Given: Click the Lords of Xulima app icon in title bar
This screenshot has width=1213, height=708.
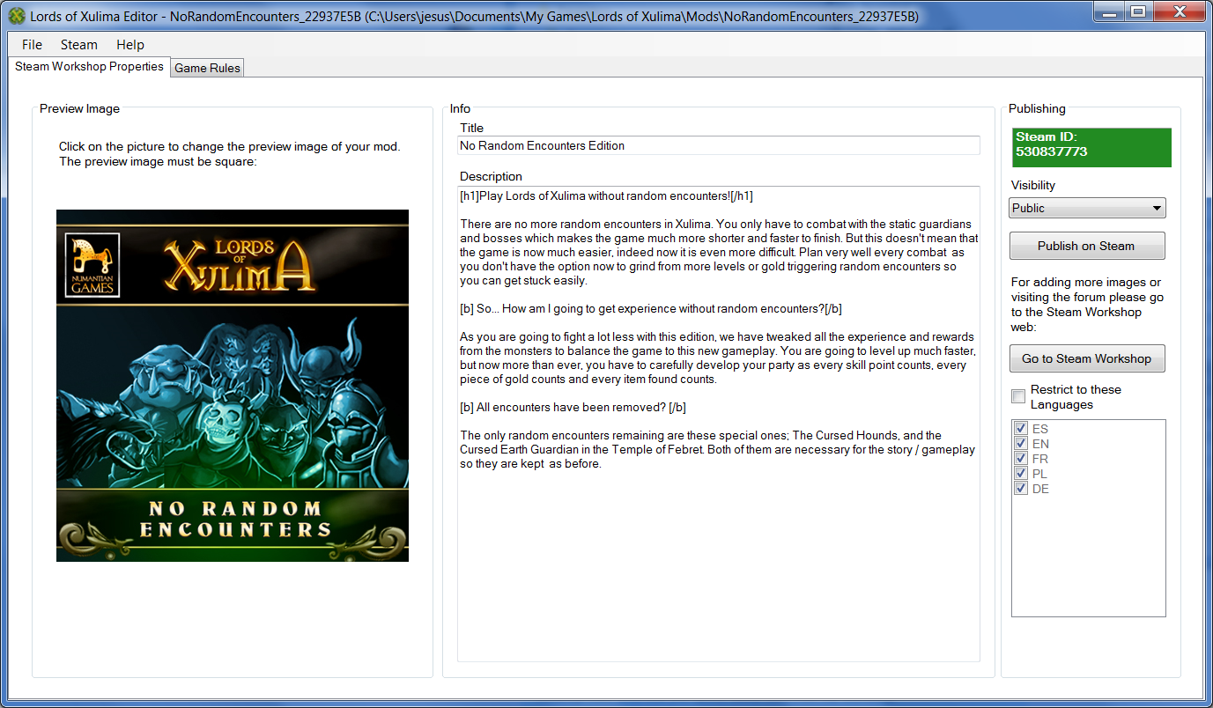Looking at the screenshot, I should click(x=16, y=15).
